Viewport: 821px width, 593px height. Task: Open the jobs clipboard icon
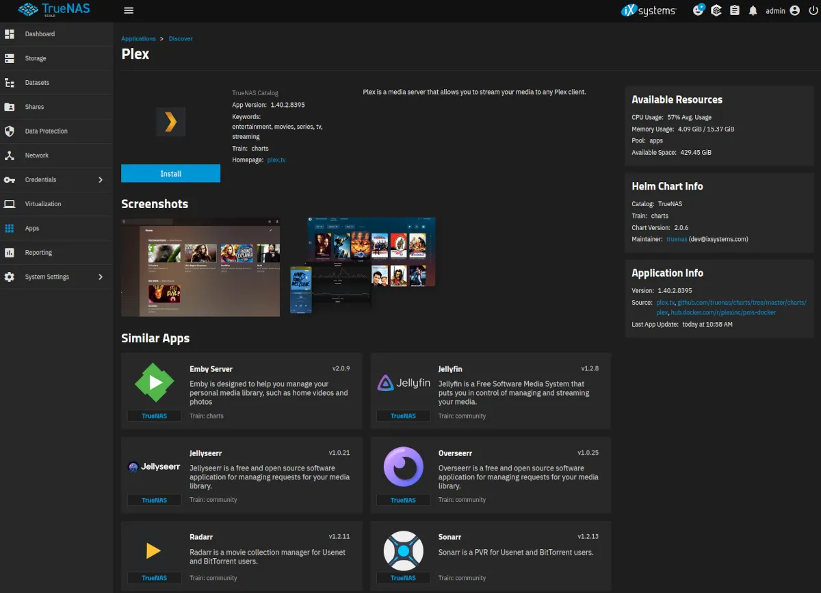[734, 10]
